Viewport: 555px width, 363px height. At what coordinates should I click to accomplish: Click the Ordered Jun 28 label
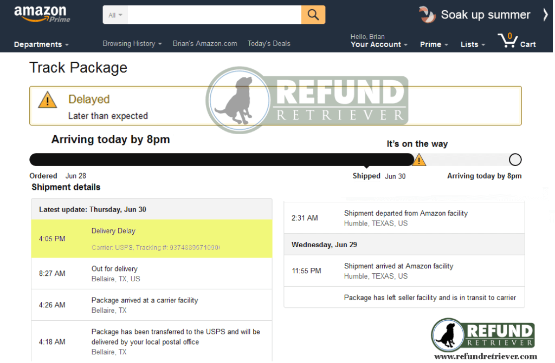57,176
